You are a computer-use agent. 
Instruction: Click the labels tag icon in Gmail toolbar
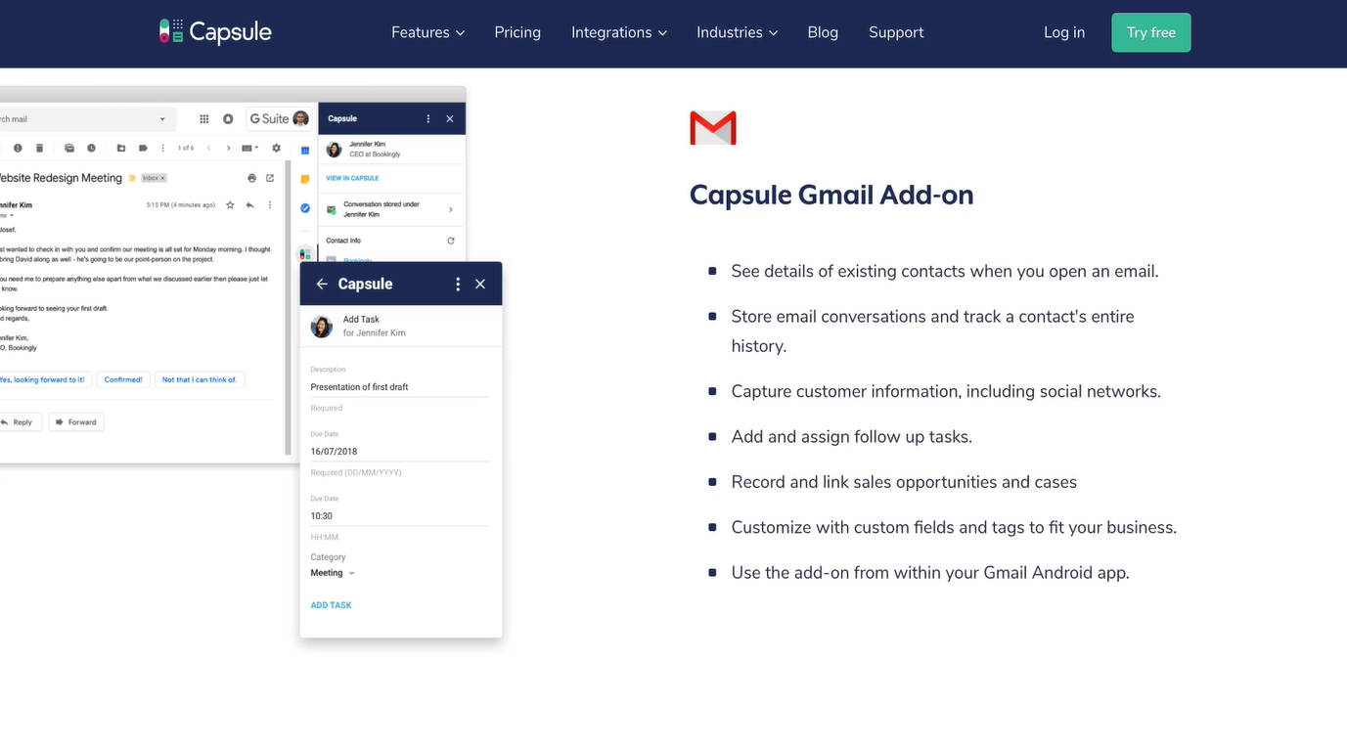143,148
